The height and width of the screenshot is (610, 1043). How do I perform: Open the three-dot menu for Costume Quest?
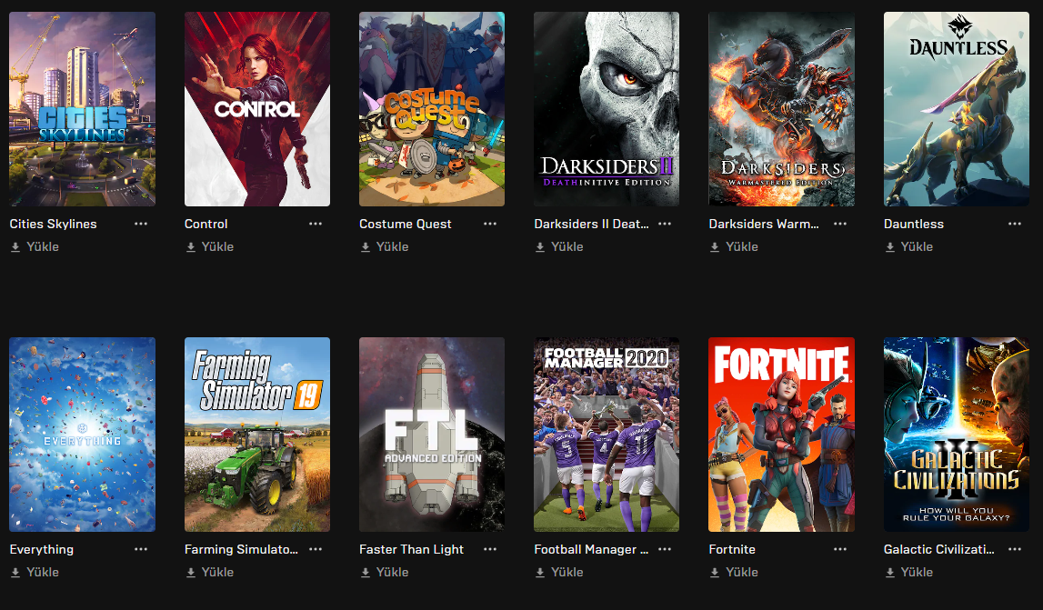pyautogui.click(x=490, y=224)
